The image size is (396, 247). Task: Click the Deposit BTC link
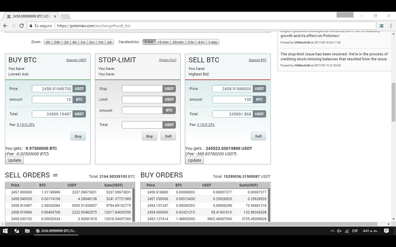[x=258, y=60]
